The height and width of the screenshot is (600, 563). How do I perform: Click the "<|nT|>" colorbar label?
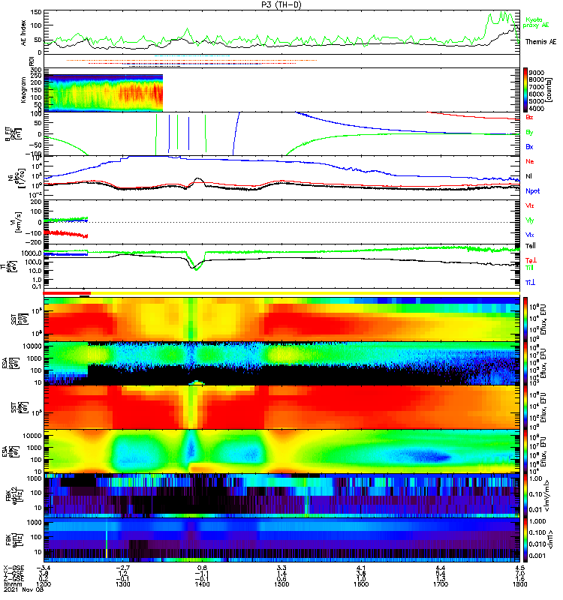(549, 539)
